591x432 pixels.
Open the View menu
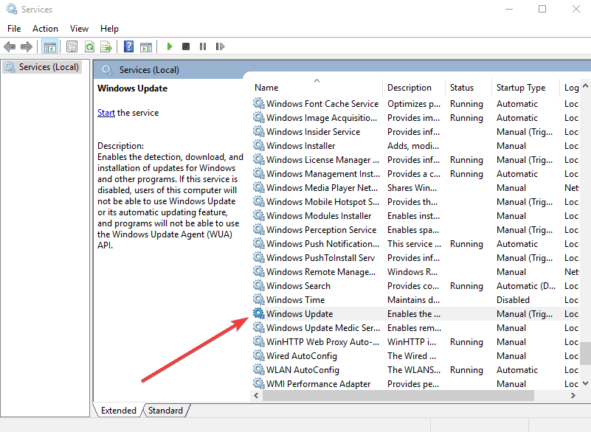tap(79, 29)
